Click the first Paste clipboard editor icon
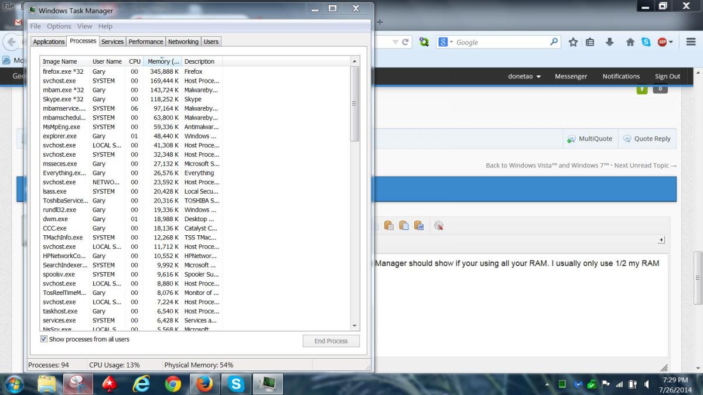Image resolution: width=703 pixels, height=395 pixels. tap(388, 225)
